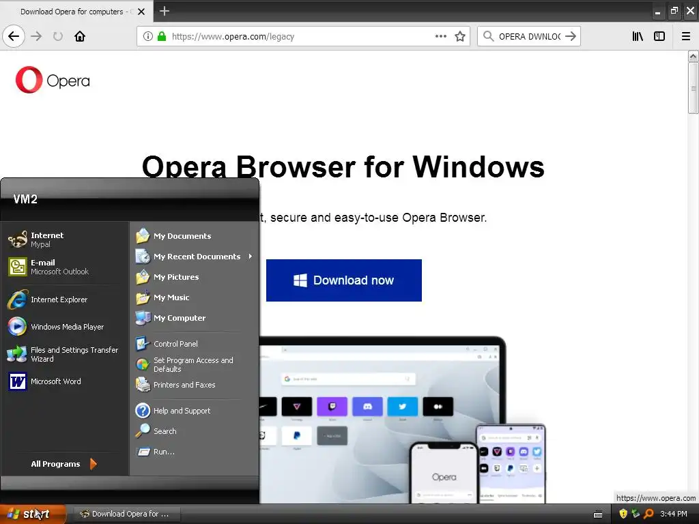Open page actions three-dot menu
Viewport: 699px width, 524px height.
click(x=441, y=36)
